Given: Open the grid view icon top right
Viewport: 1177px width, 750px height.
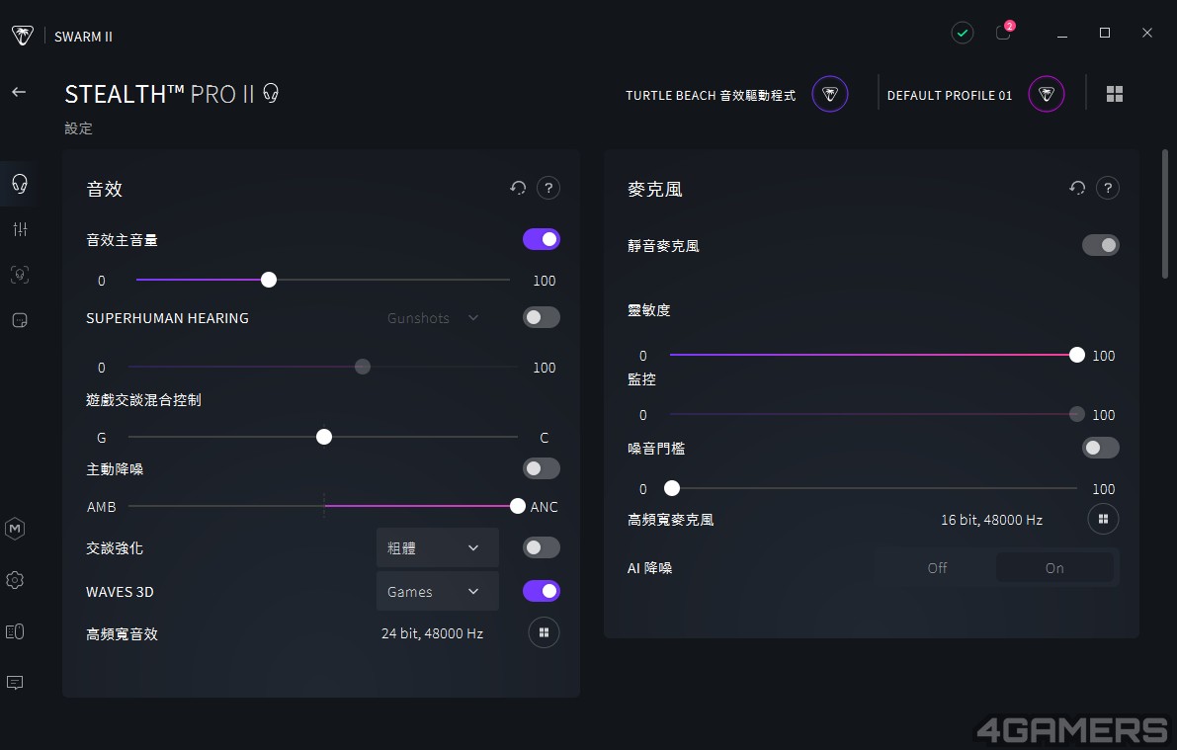Looking at the screenshot, I should [x=1115, y=94].
